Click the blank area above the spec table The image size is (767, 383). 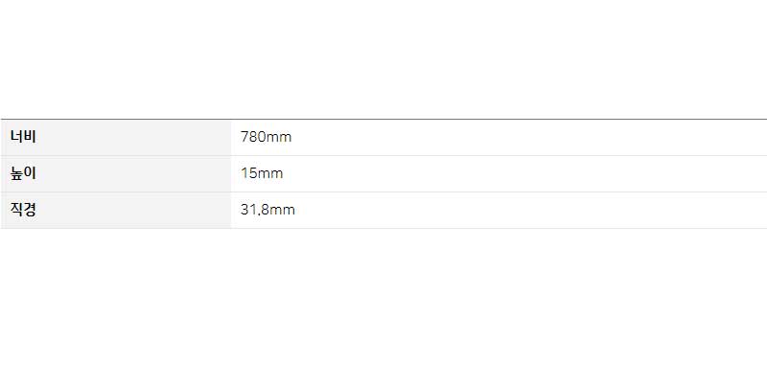coord(383,58)
